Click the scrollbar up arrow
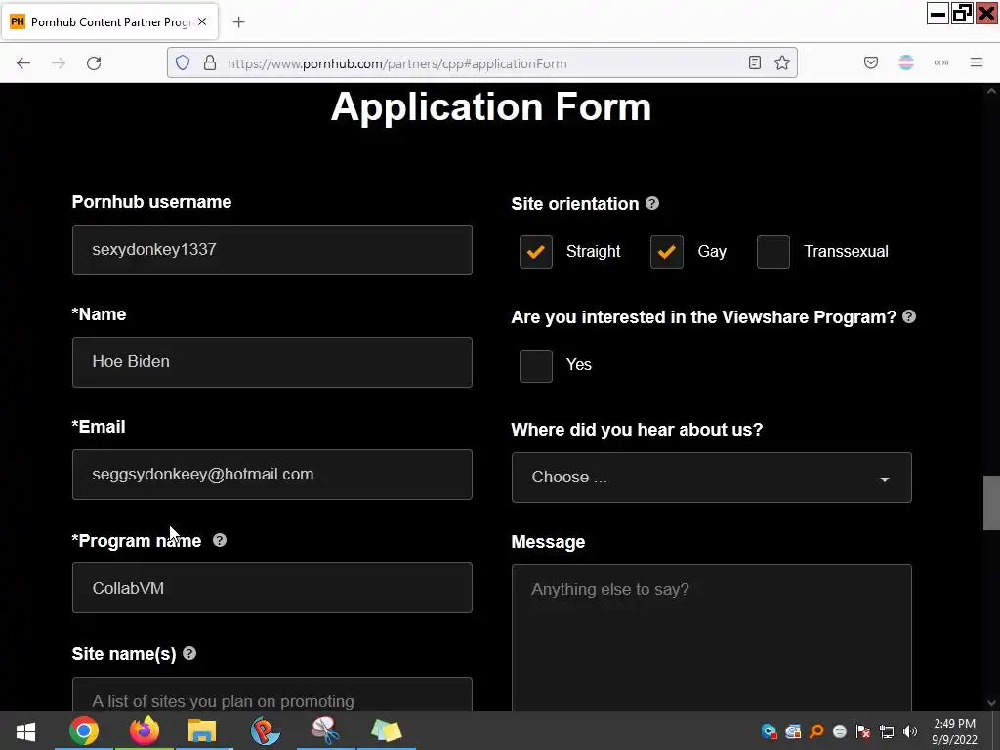Image resolution: width=1000 pixels, height=750 pixels. tap(991, 91)
